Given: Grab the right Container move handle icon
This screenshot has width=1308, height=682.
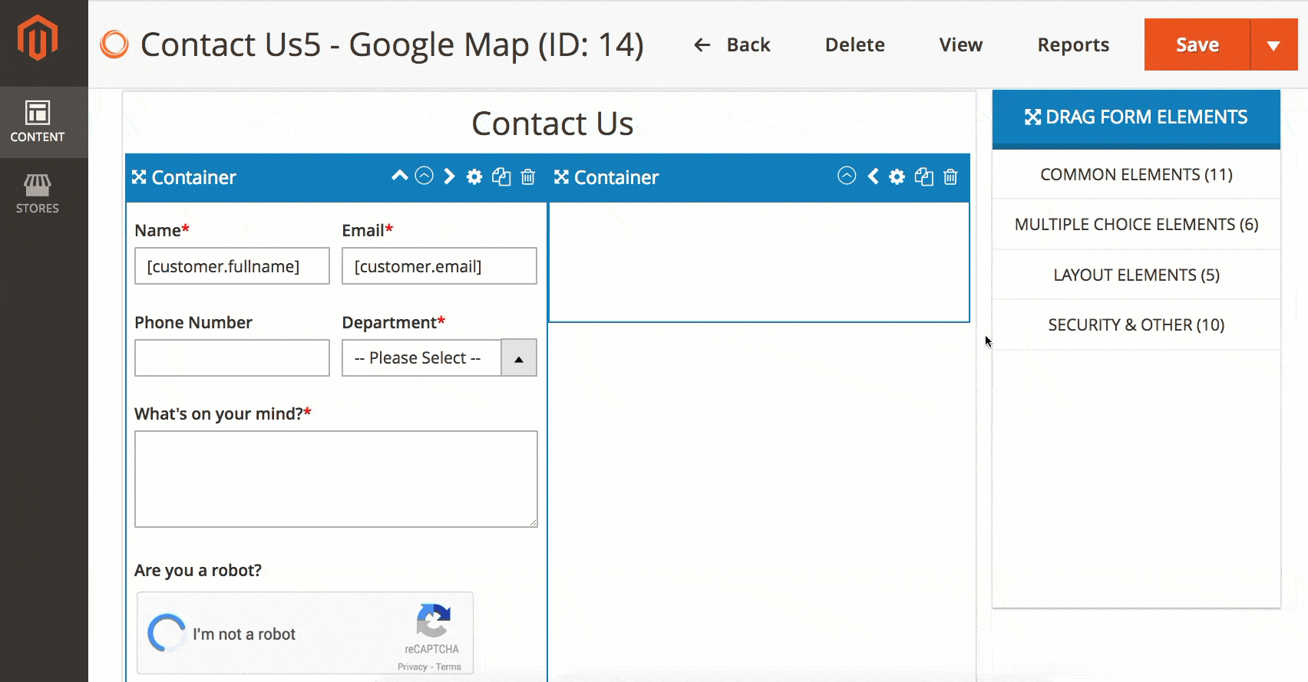Looking at the screenshot, I should click(561, 177).
